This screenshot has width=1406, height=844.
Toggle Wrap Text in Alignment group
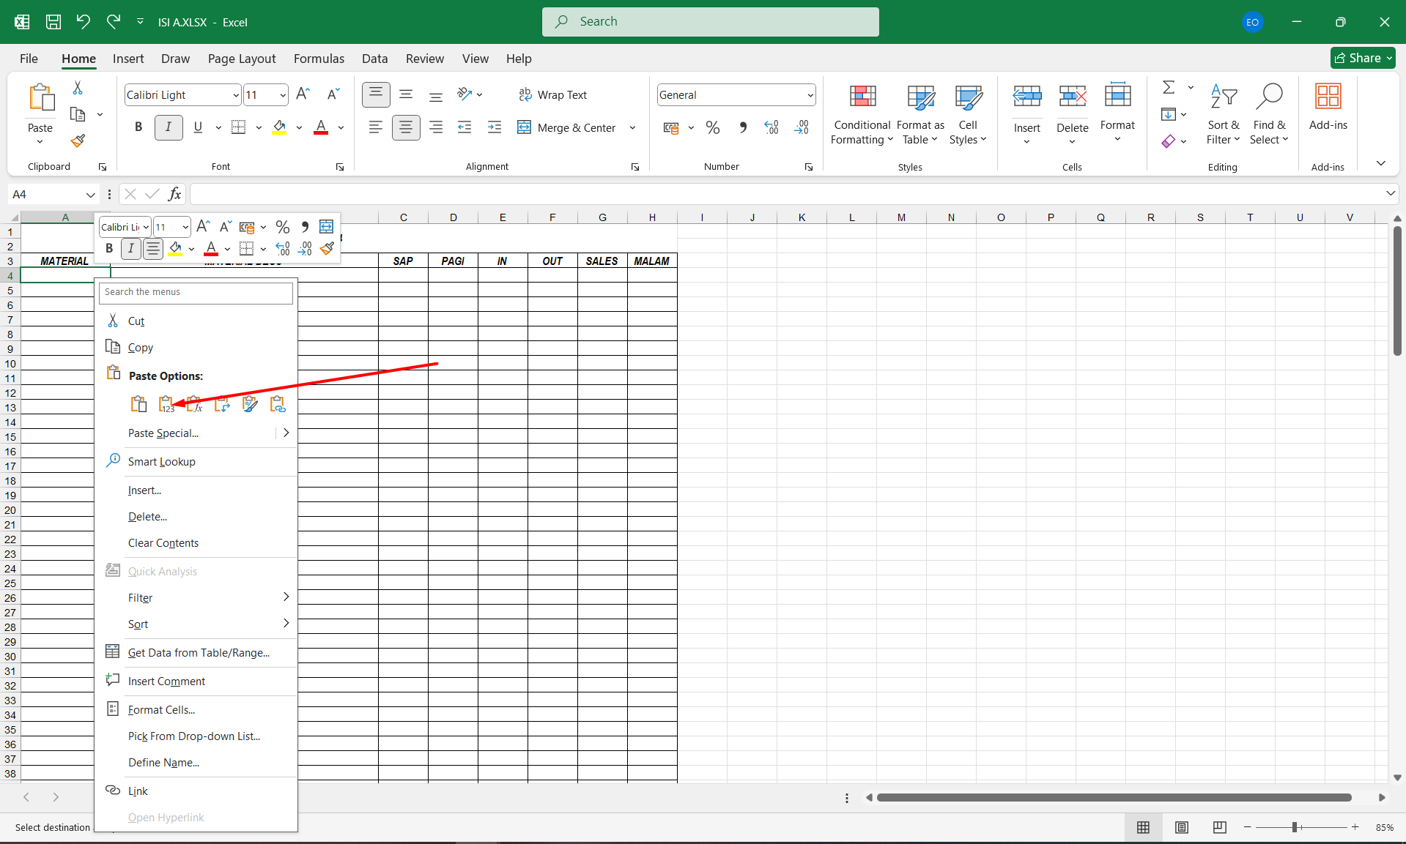click(553, 95)
